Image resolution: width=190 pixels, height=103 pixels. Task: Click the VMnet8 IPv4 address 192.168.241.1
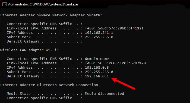coord(99,33)
